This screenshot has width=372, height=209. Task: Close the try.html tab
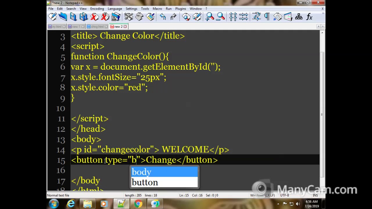tap(64, 27)
